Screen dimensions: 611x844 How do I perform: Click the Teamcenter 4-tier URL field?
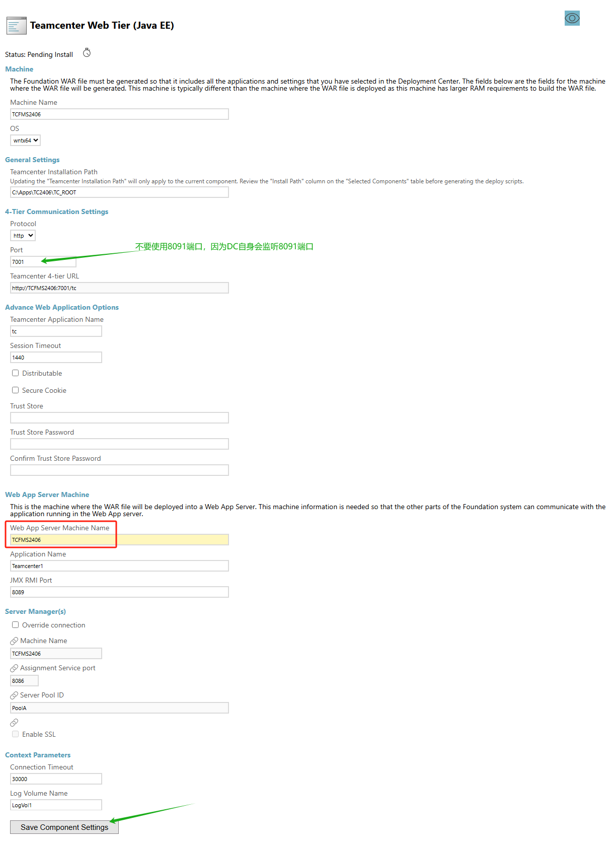[119, 288]
